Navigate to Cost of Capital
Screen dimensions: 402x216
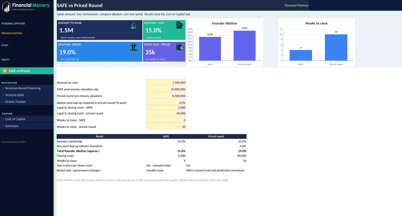(27, 119)
